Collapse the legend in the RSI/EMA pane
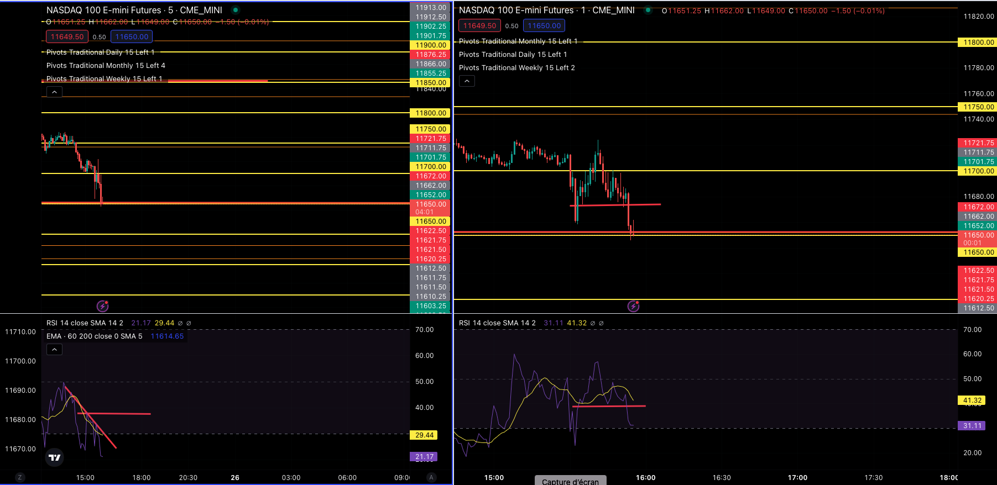 click(x=54, y=350)
